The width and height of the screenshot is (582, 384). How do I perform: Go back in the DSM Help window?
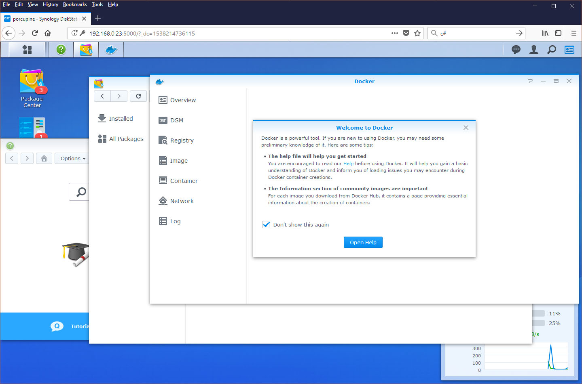click(12, 159)
